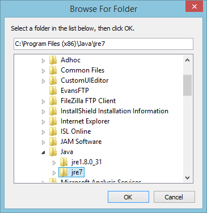Click the Common Files folder icon

53,70
